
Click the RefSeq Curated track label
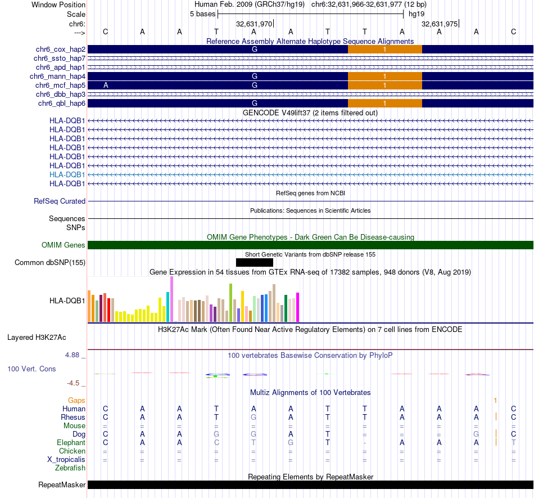[x=60, y=201]
